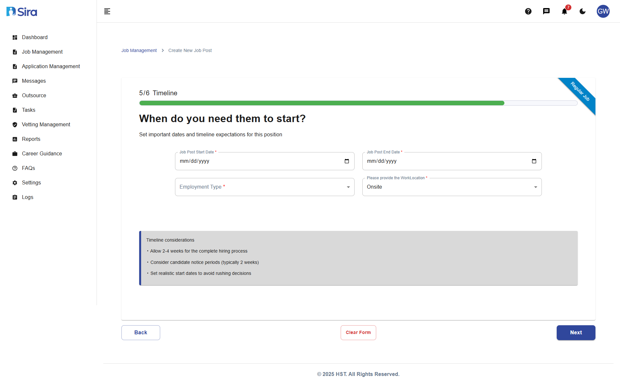Open notifications bell showing 7 alerts
This screenshot has height=385, width=620.
564,11
